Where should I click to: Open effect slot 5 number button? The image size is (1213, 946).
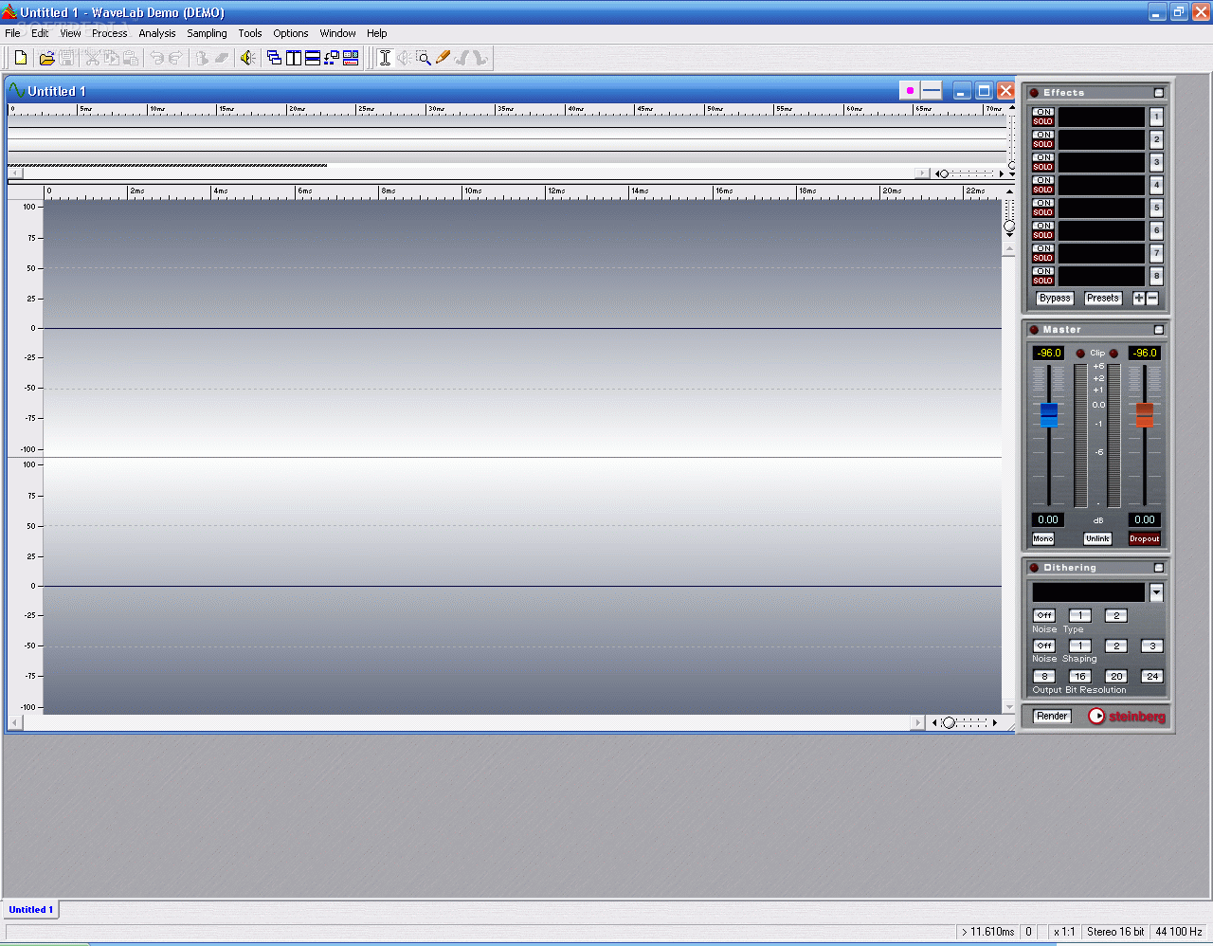tap(1156, 208)
